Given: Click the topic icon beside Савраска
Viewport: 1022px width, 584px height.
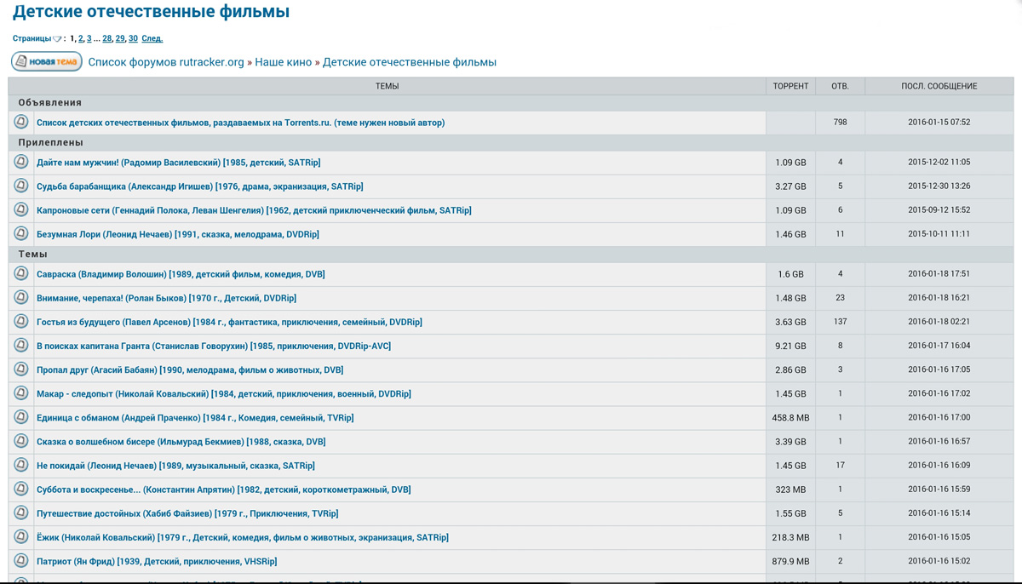Looking at the screenshot, I should pyautogui.click(x=21, y=274).
